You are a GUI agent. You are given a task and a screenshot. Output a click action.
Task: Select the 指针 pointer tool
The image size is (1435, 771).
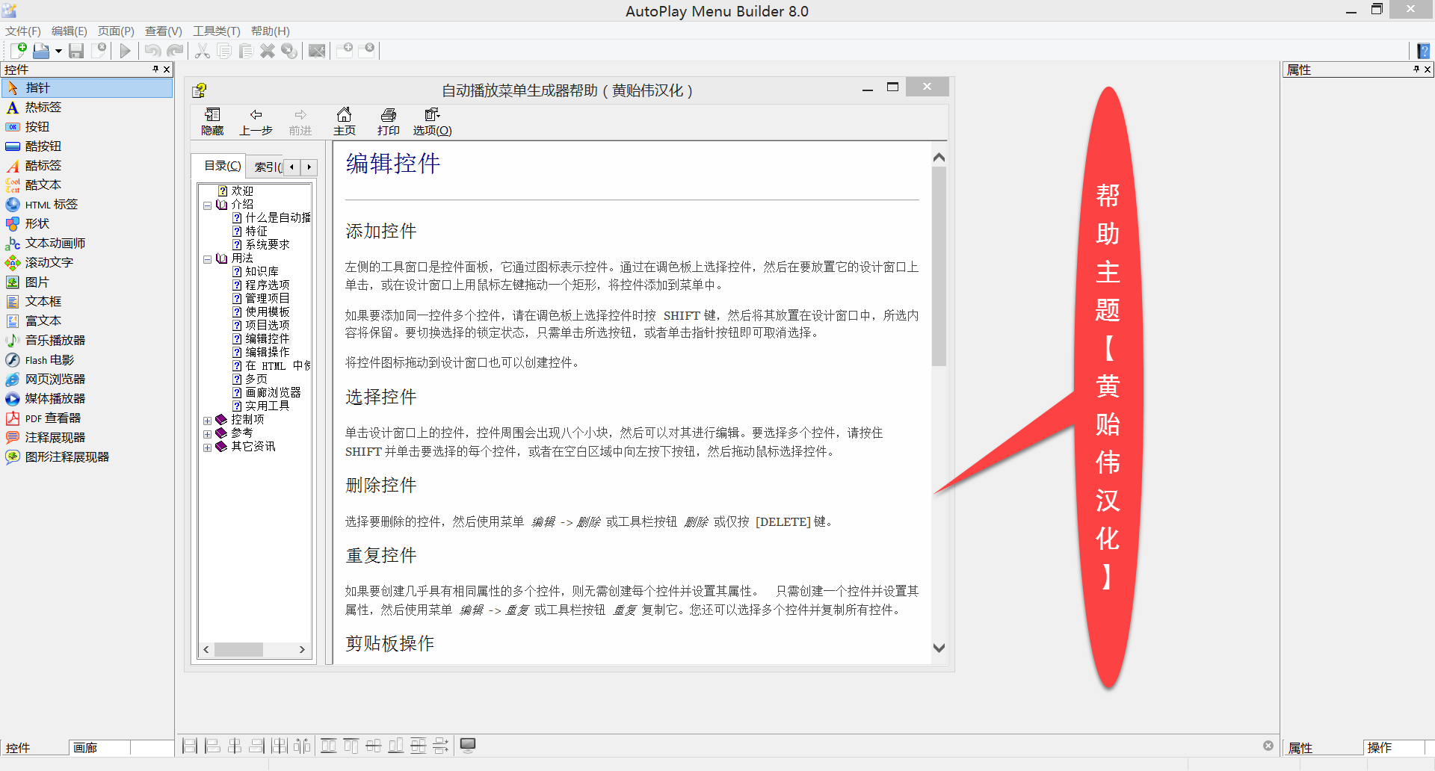pyautogui.click(x=87, y=87)
